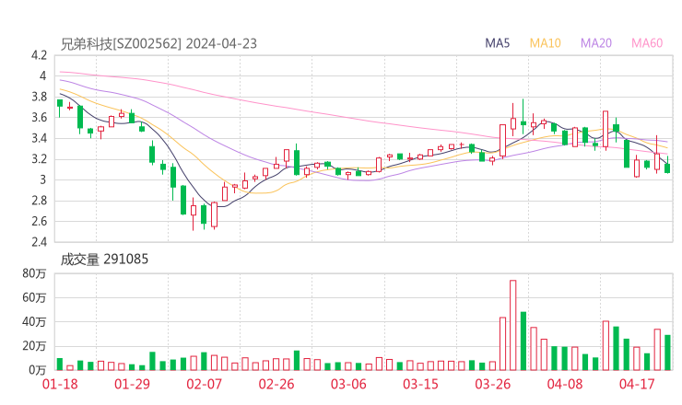
Task: Click the 4.2 price axis label
Action: (39, 55)
